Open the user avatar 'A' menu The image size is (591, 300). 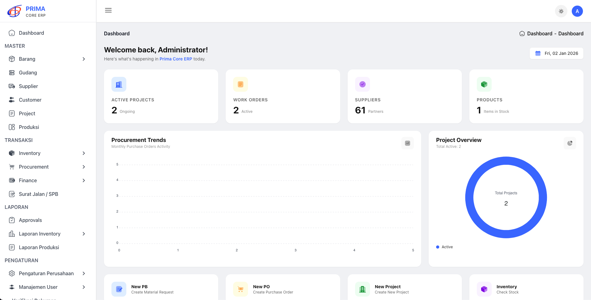pyautogui.click(x=577, y=11)
